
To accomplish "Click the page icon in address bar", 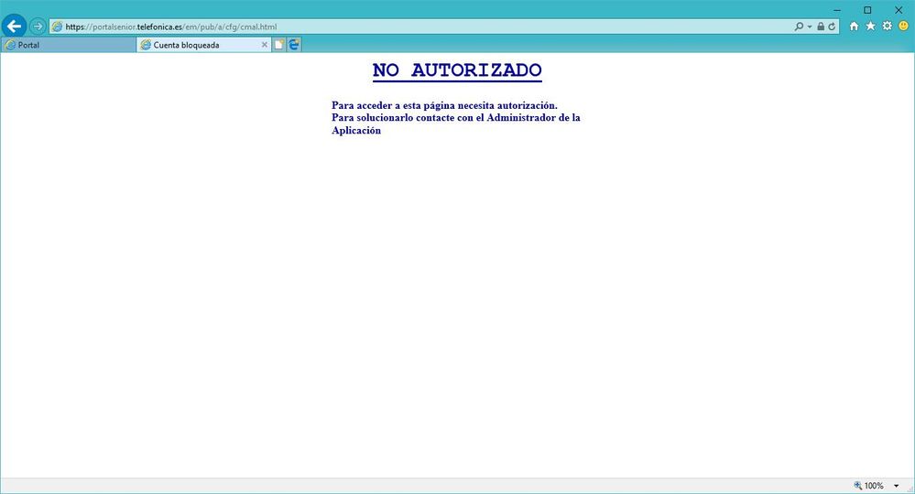I will 57,27.
